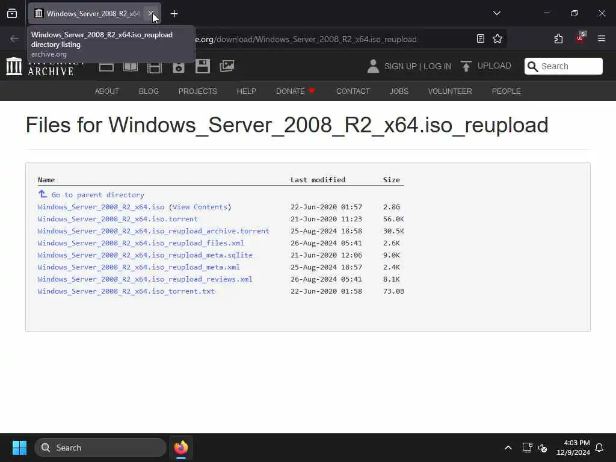Open a new browser tab
Screen dimensions: 616x462
(x=174, y=14)
